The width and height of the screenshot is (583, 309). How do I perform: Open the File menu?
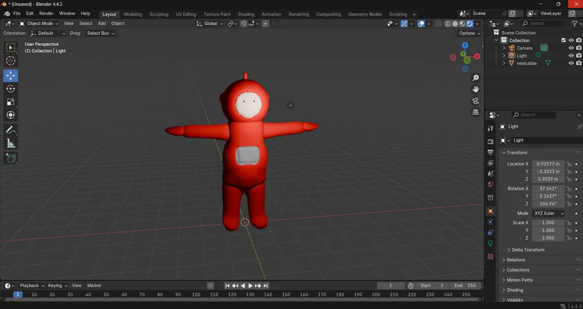tap(17, 14)
